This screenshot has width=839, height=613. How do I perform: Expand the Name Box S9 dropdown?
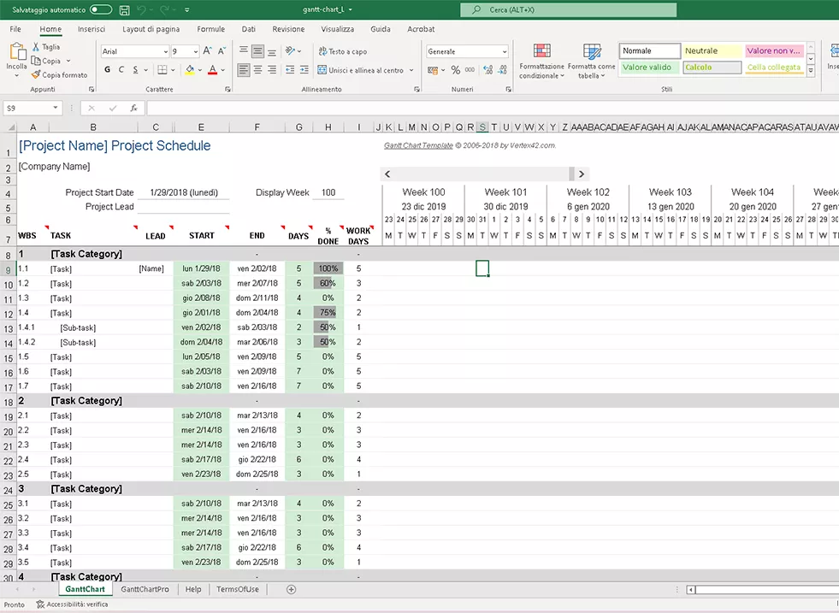pyautogui.click(x=55, y=108)
